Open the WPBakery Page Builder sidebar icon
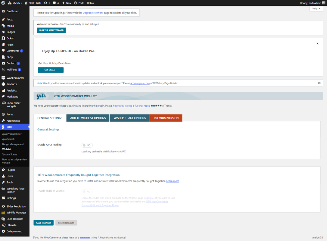 tap(3, 189)
